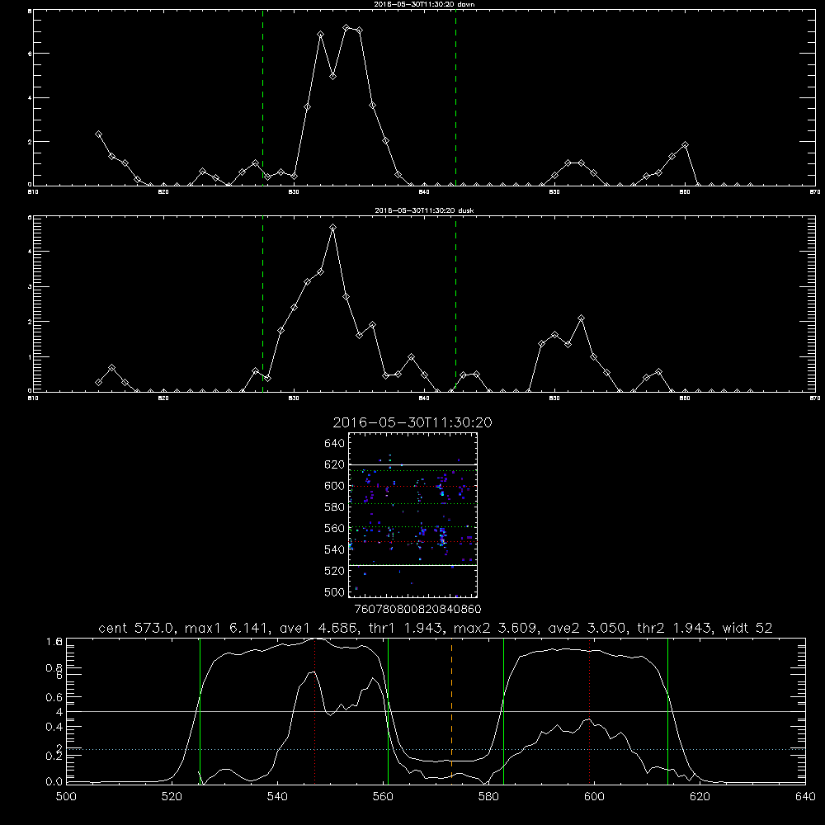Click the 540 label on the bottom x-axis
Viewport: 825px width, 825px height.
277,797
